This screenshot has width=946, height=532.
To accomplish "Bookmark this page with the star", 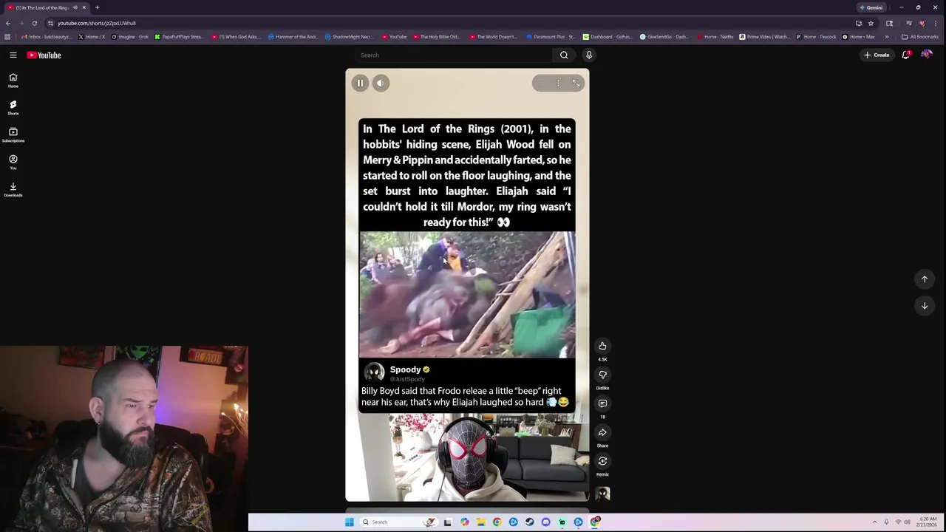I will click(871, 23).
